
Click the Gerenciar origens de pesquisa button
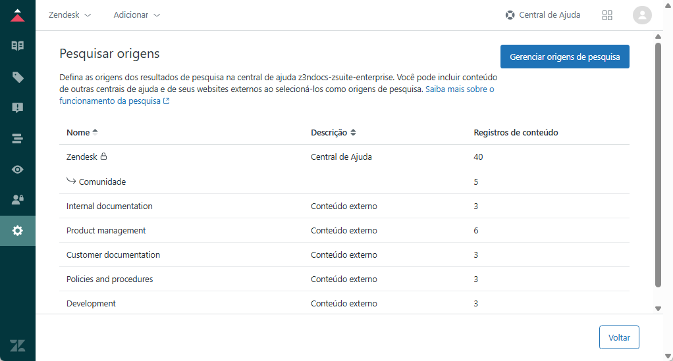564,57
